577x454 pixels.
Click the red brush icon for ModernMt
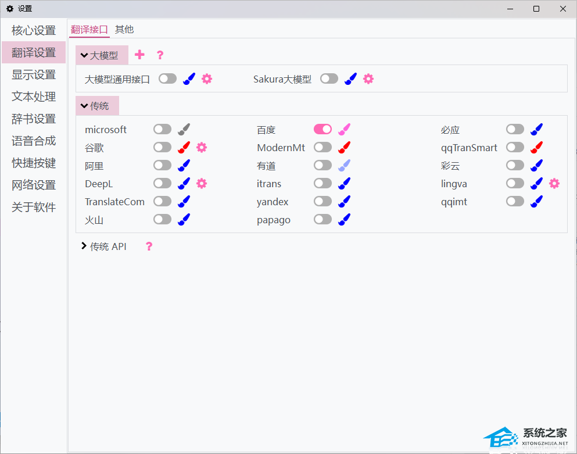coord(344,147)
